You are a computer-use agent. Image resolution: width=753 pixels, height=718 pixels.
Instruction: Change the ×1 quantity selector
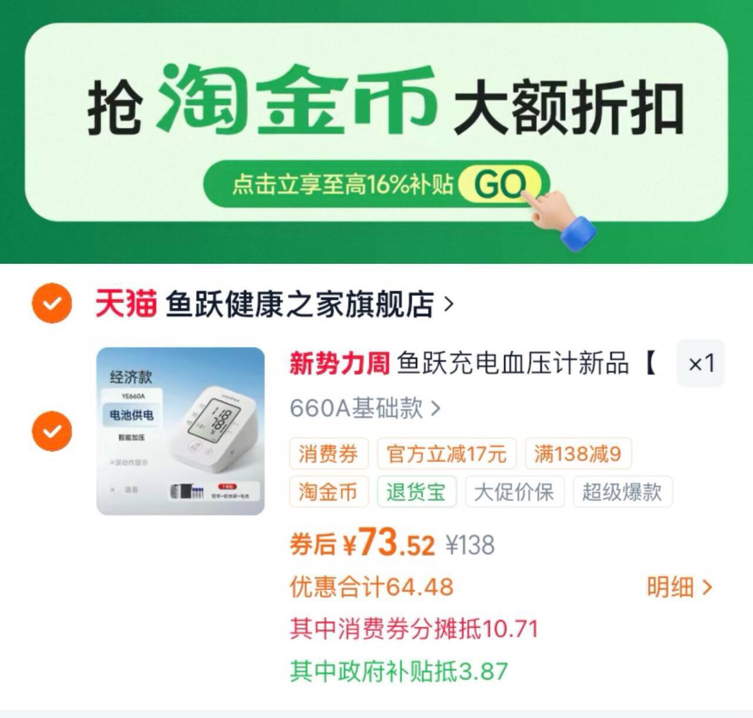pyautogui.click(x=701, y=363)
